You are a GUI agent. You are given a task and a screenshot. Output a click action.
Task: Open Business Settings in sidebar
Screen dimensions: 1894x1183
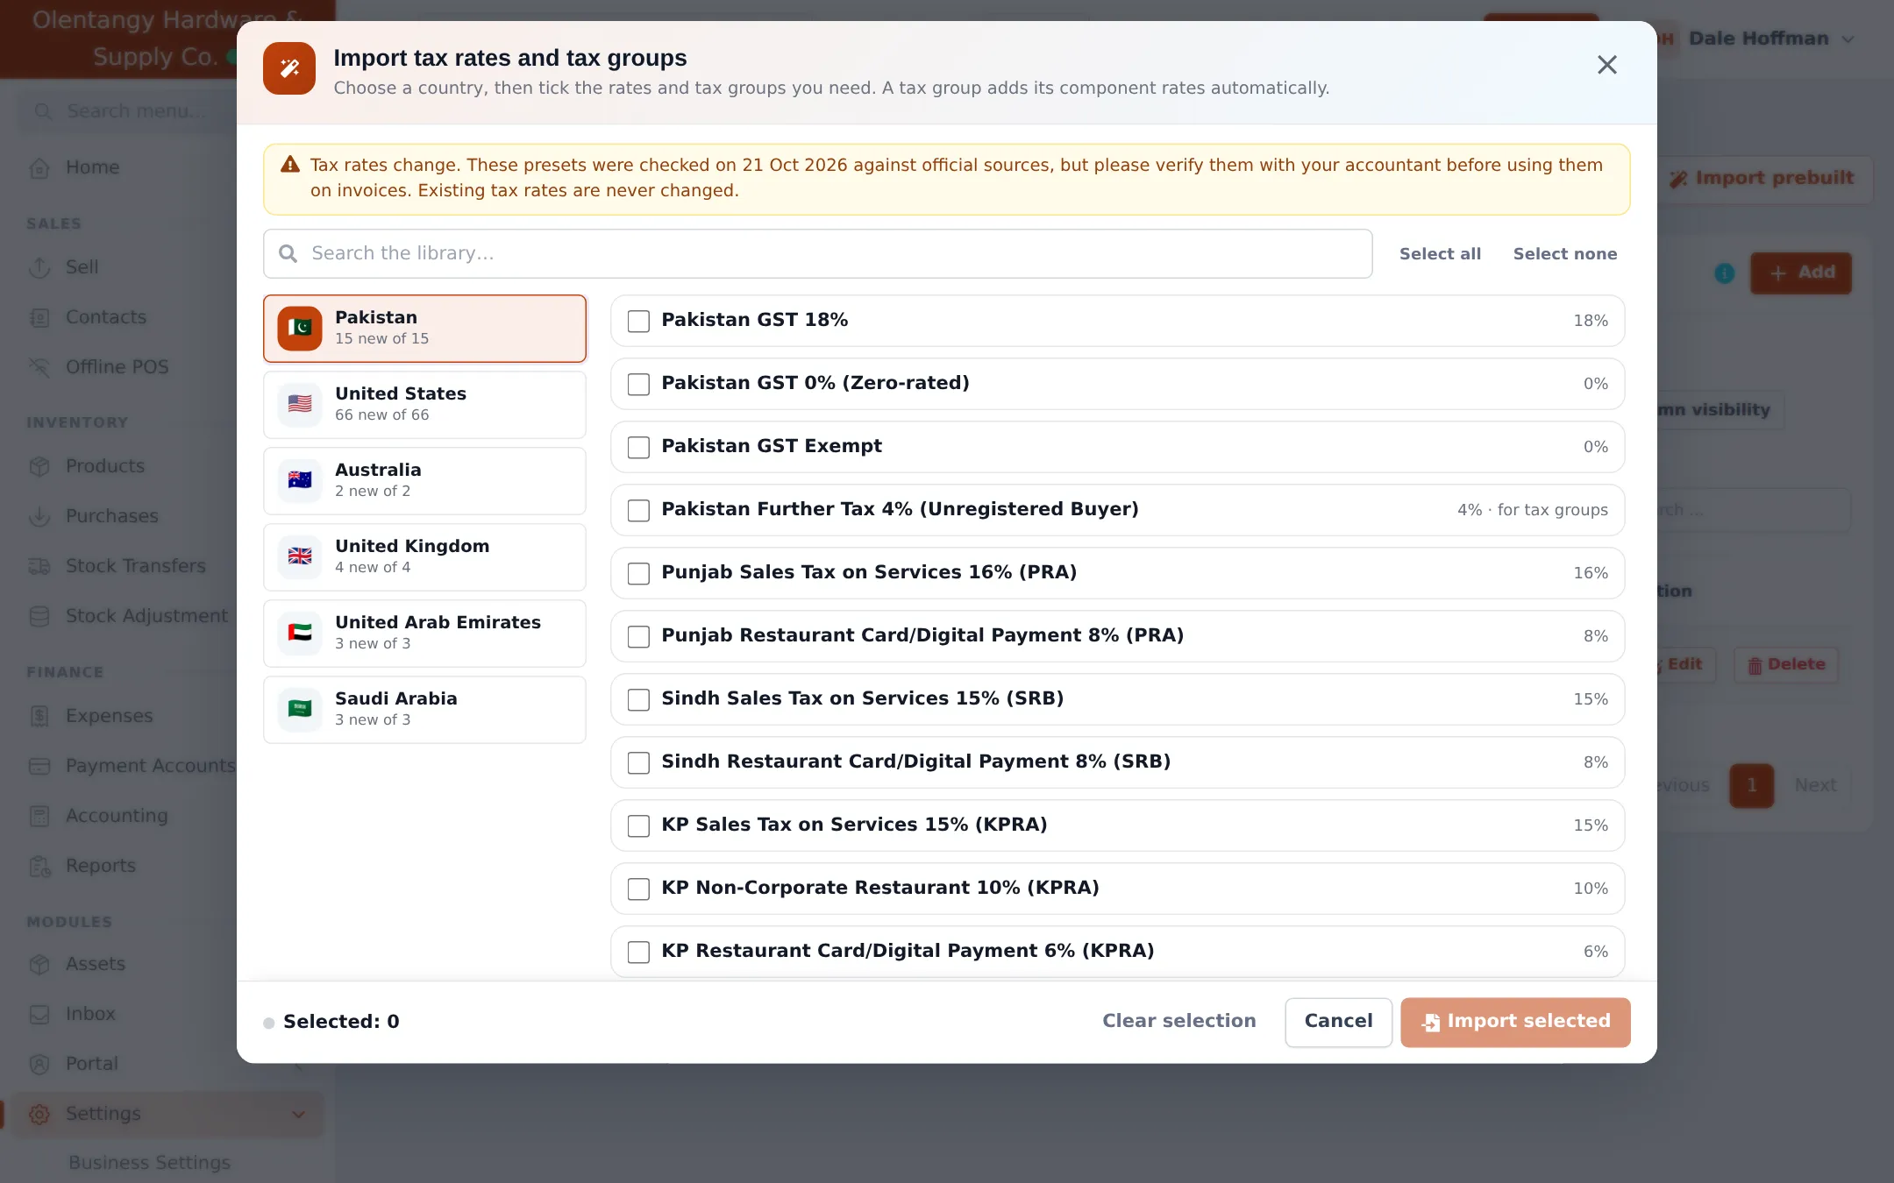point(149,1162)
